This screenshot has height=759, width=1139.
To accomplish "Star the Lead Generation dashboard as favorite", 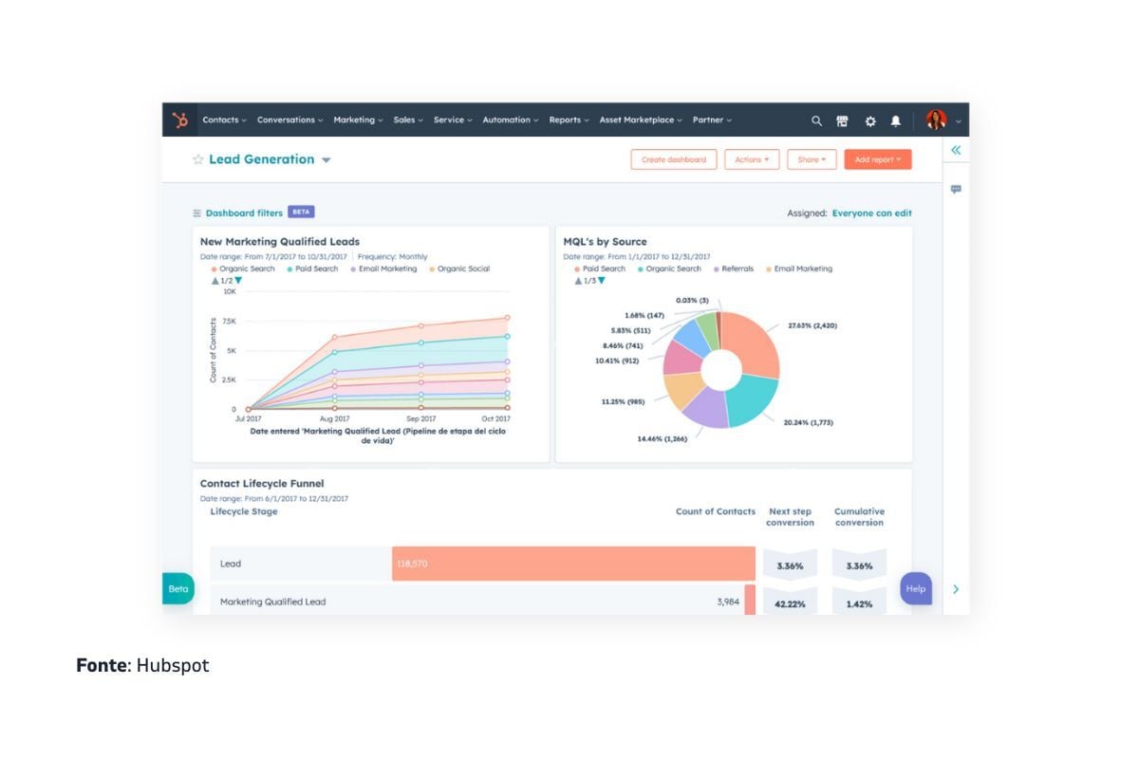I will pos(197,159).
